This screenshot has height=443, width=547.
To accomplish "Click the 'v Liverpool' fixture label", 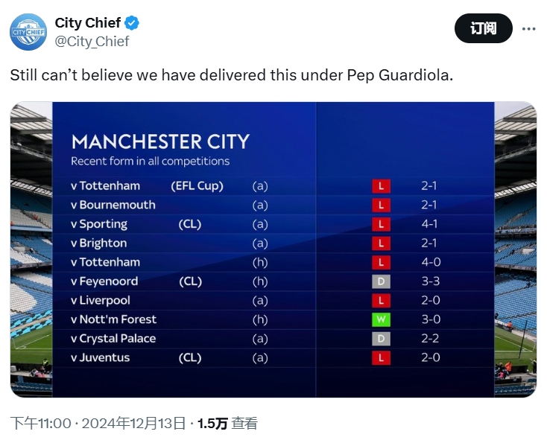I will tap(101, 301).
